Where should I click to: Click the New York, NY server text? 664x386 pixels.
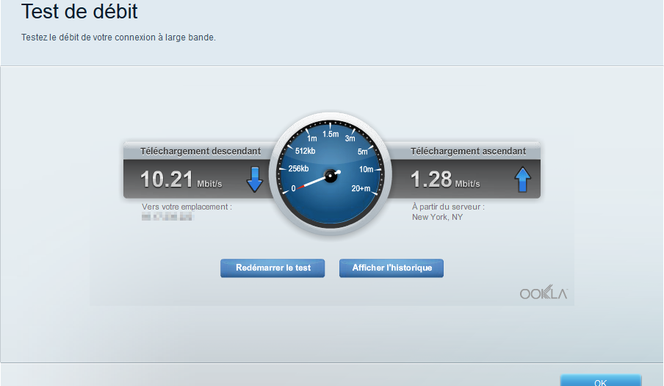[x=437, y=217]
